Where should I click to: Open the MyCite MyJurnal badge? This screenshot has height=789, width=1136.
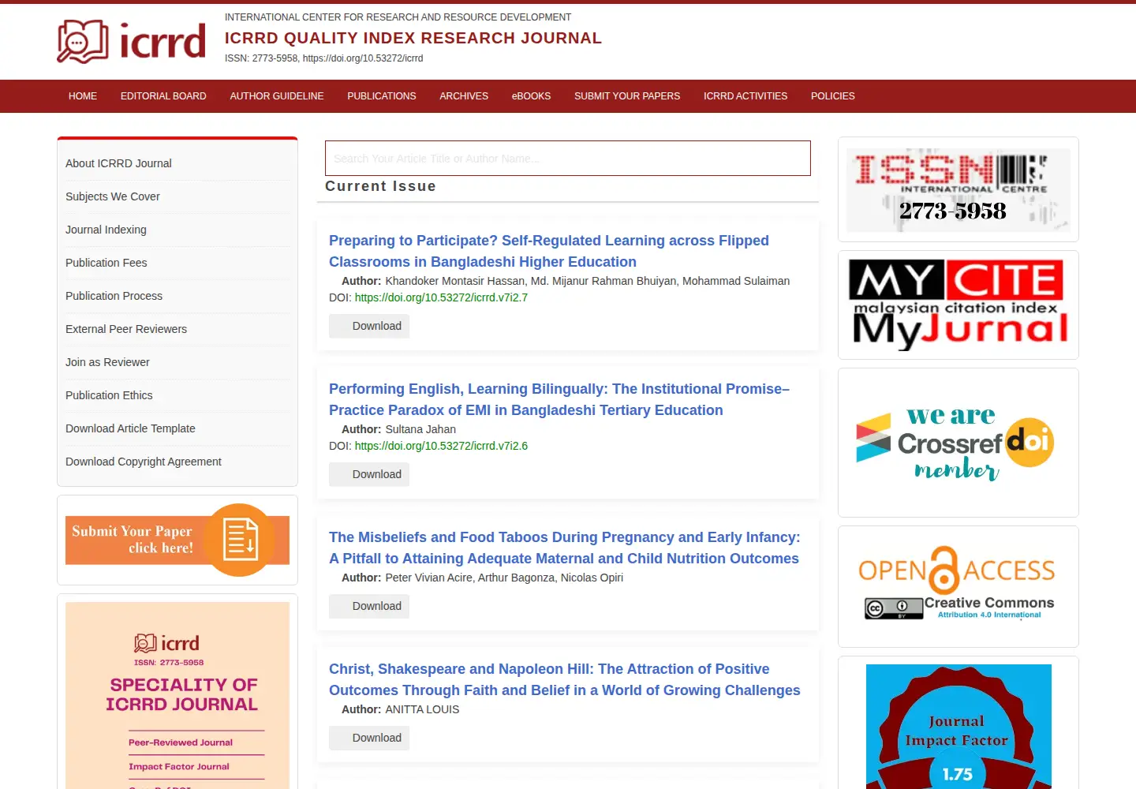coord(958,305)
